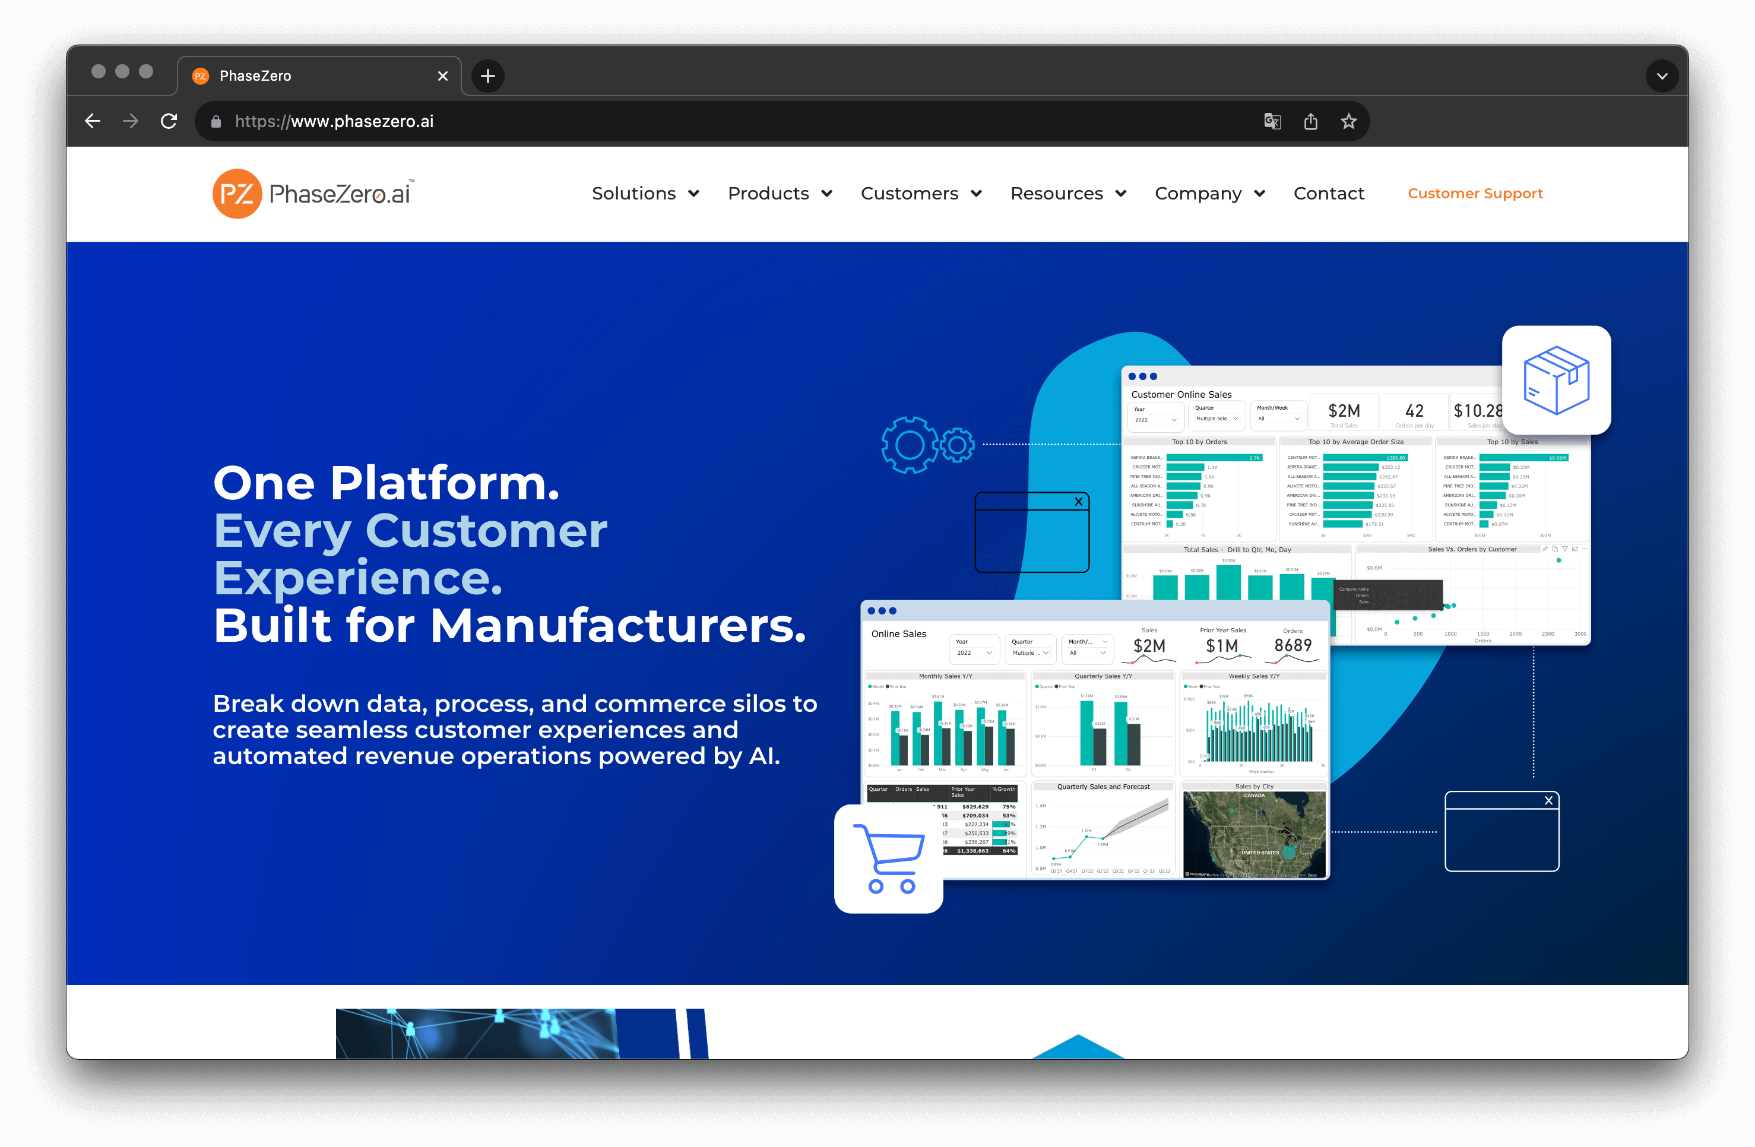Open the Customers menu
Image resolution: width=1755 pixels, height=1147 pixels.
point(909,193)
